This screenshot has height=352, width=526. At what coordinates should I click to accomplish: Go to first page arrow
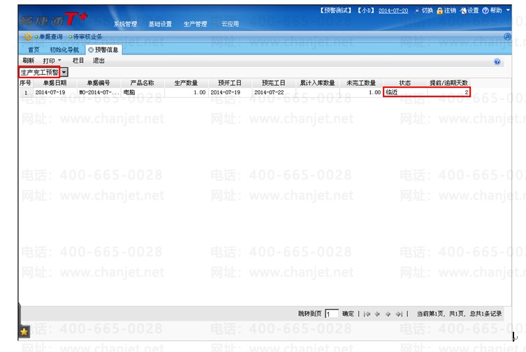367,314
